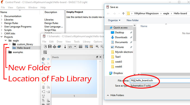This screenshot has width=190, height=105.
Task: Select the Mark tool icon
Action: (48, 63)
